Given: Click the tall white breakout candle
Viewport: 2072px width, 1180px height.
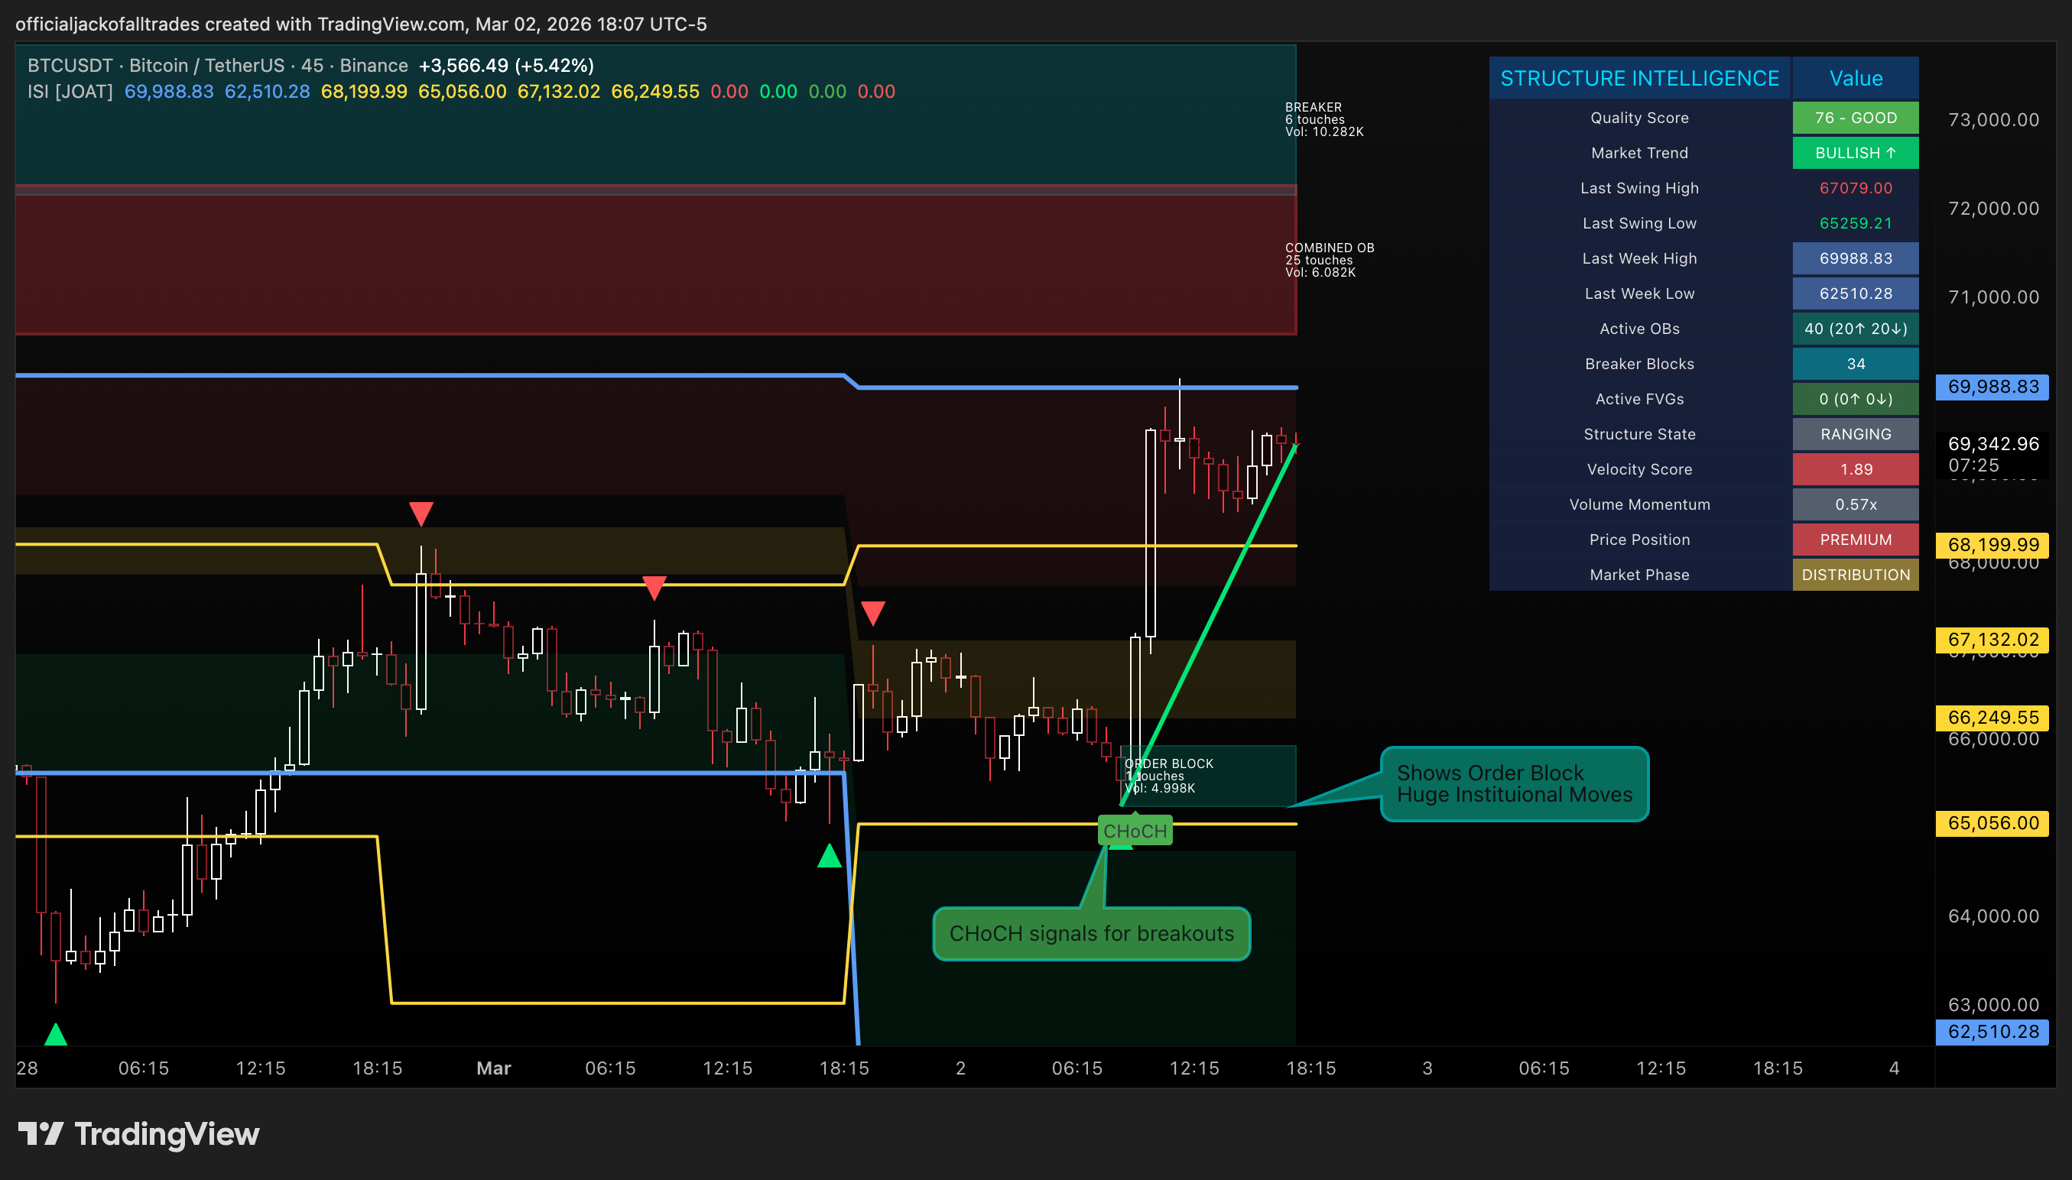Looking at the screenshot, I should [1150, 533].
